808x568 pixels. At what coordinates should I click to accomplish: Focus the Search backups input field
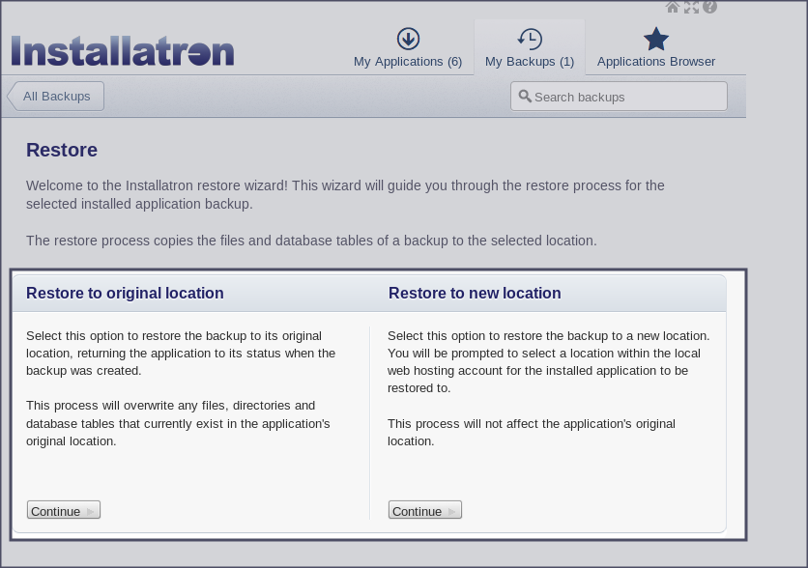[628, 97]
